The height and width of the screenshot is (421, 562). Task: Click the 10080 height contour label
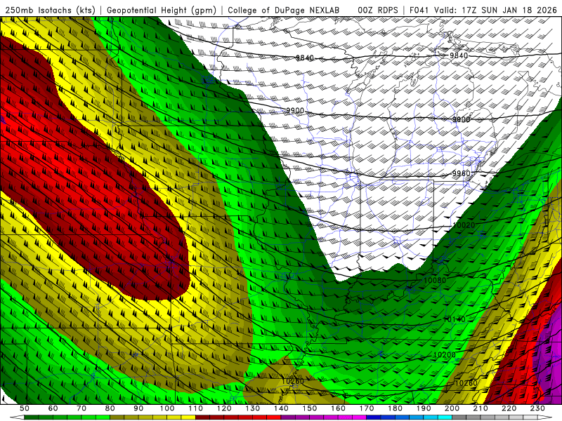(x=435, y=280)
